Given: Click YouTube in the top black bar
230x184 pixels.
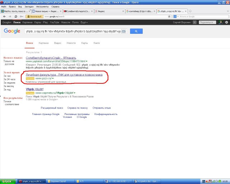Looking at the screenshot, I should pos(54,22).
